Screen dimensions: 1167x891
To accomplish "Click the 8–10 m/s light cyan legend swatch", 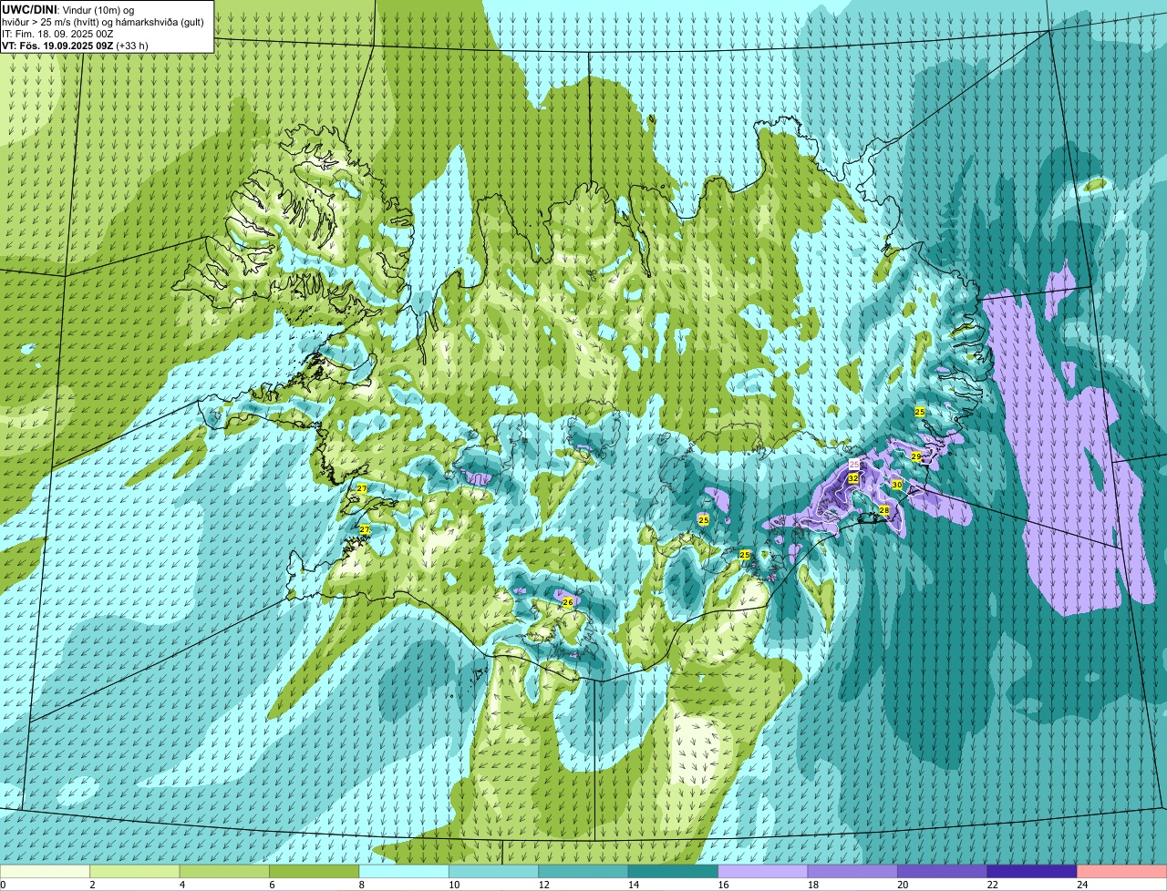I will point(404,871).
